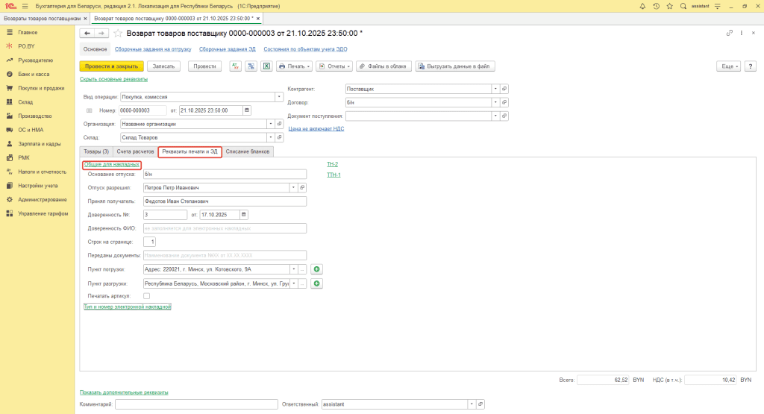Open search via magnifier icon
This screenshot has width=764, height=414.
pos(682,6)
